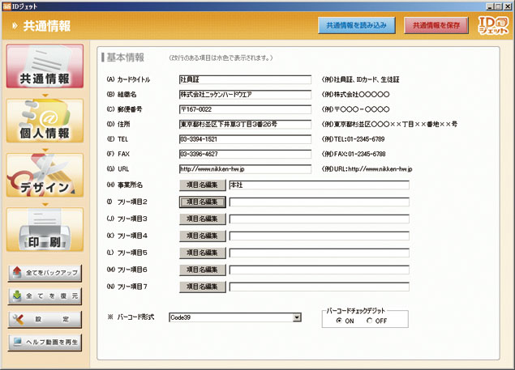Select OFF for バーコードチェックデジット
The width and height of the screenshot is (515, 370).
coord(370,321)
